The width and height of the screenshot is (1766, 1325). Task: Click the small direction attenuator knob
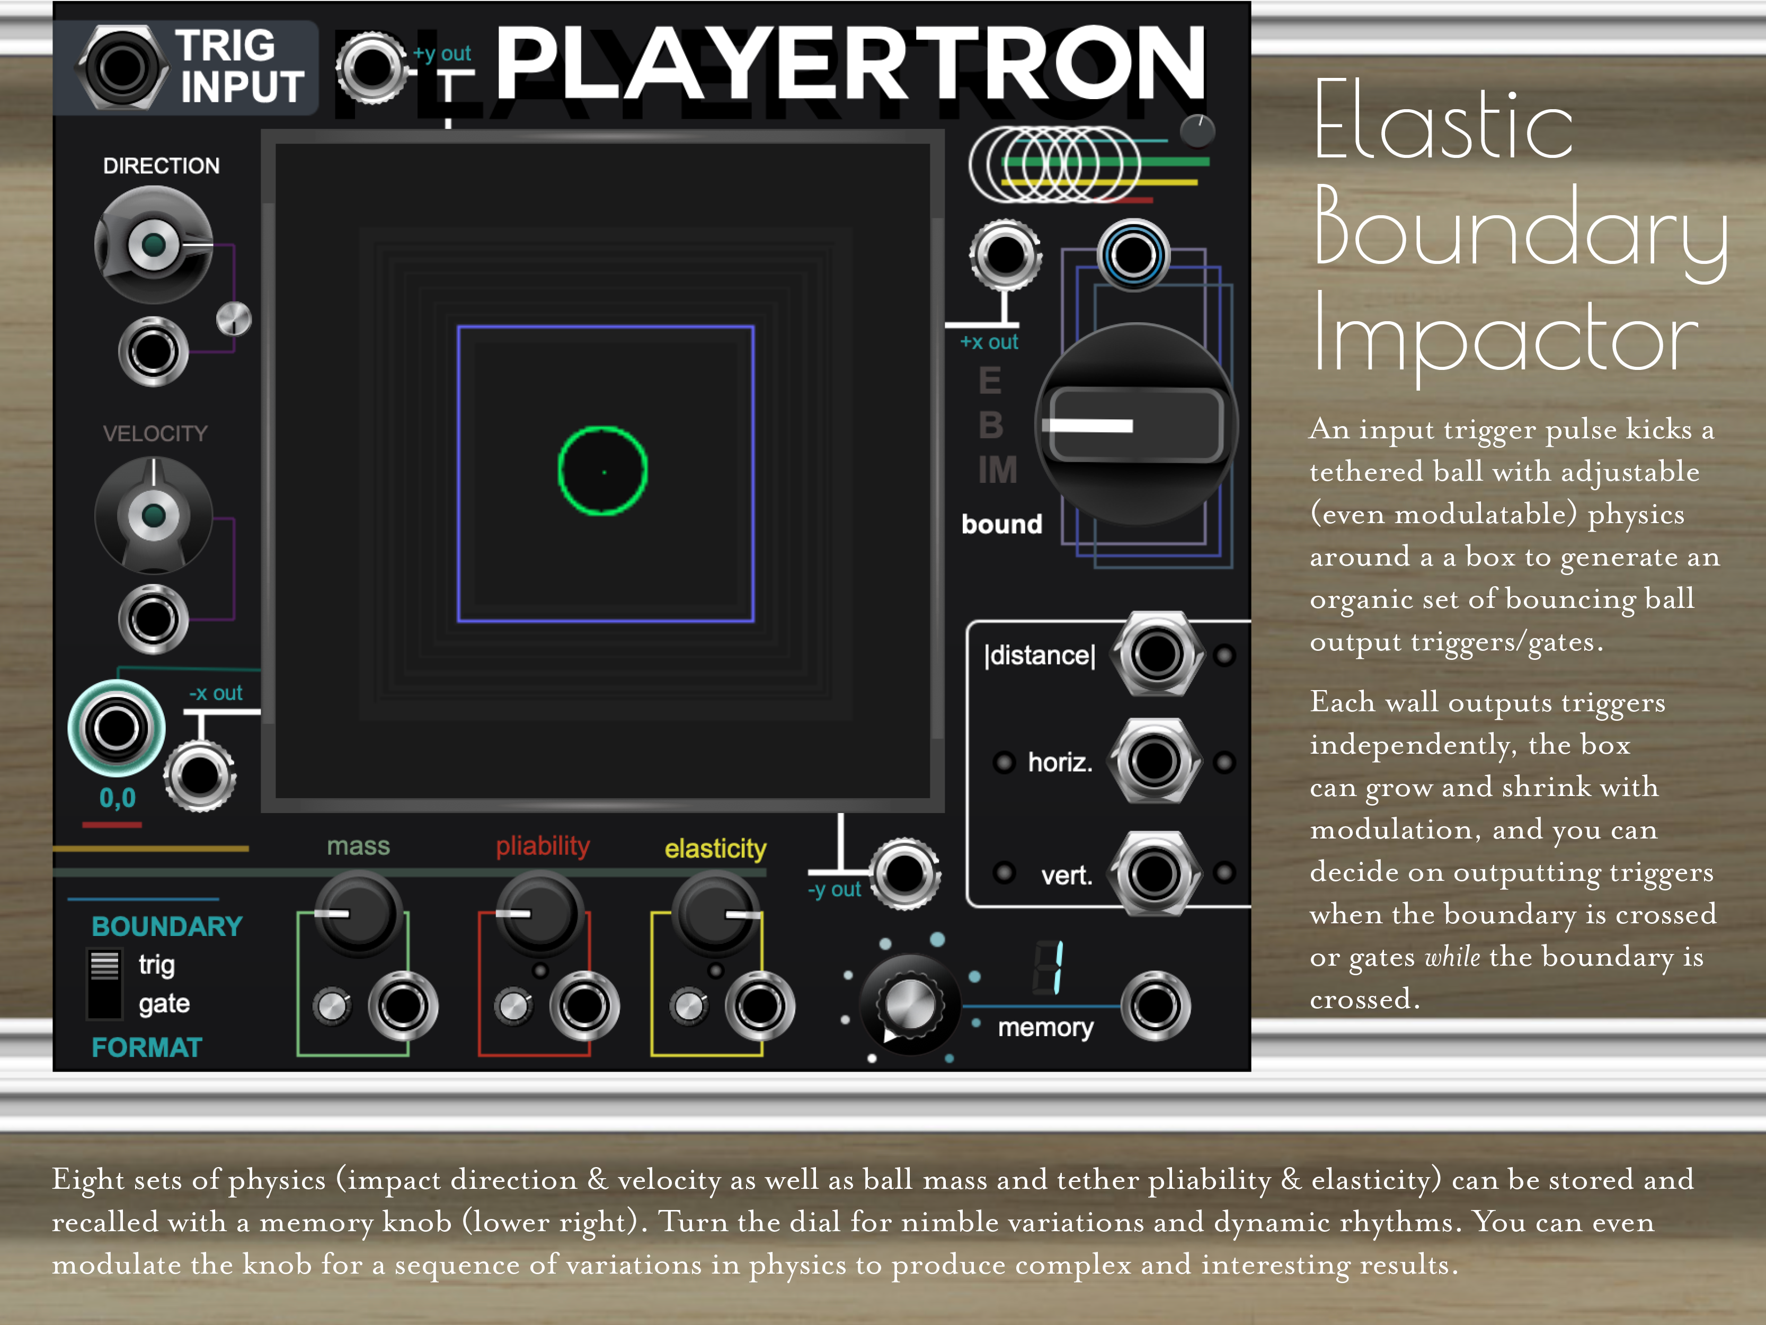pos(234,320)
